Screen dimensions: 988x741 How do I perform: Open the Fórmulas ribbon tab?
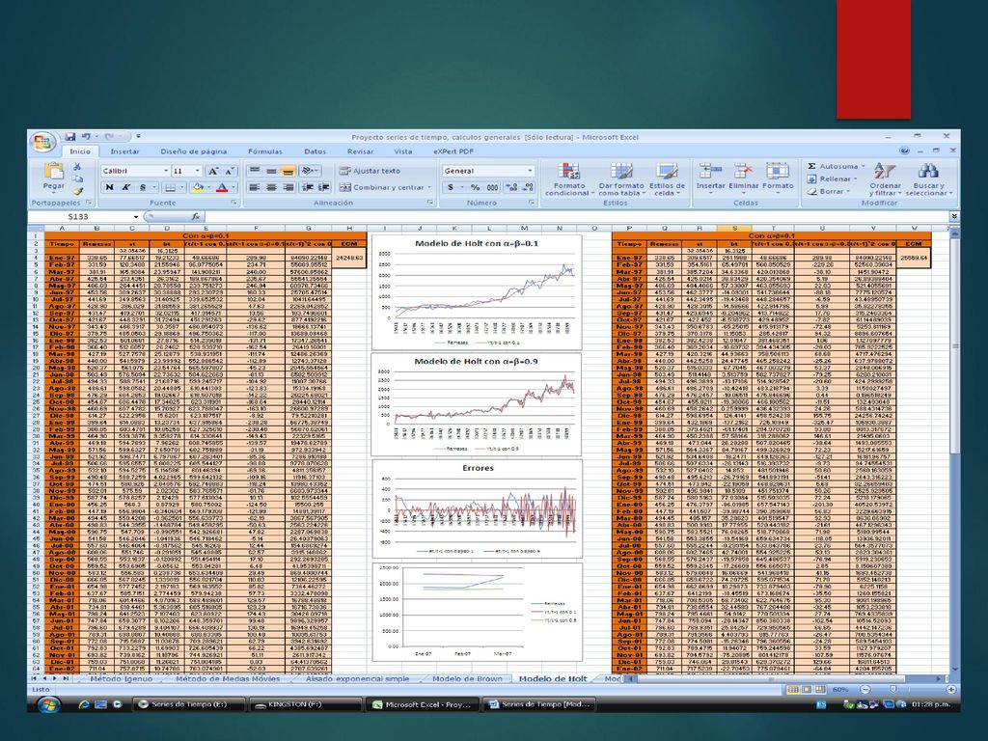coord(264,151)
